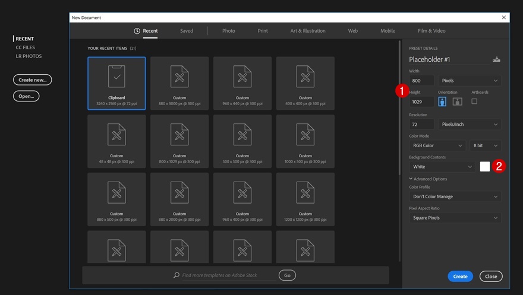Select portrait orientation icon

442,101
